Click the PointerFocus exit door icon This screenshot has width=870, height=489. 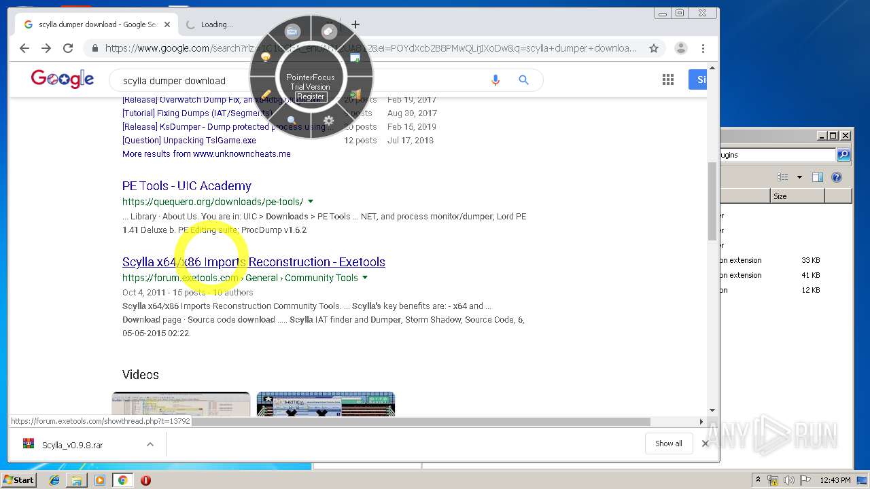click(355, 94)
